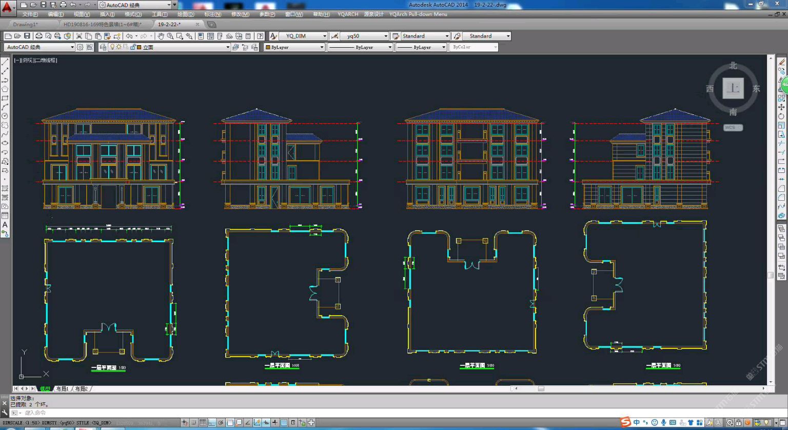Image resolution: width=788 pixels, height=430 pixels.
Task: Click the Plot printer icon
Action: point(38,36)
